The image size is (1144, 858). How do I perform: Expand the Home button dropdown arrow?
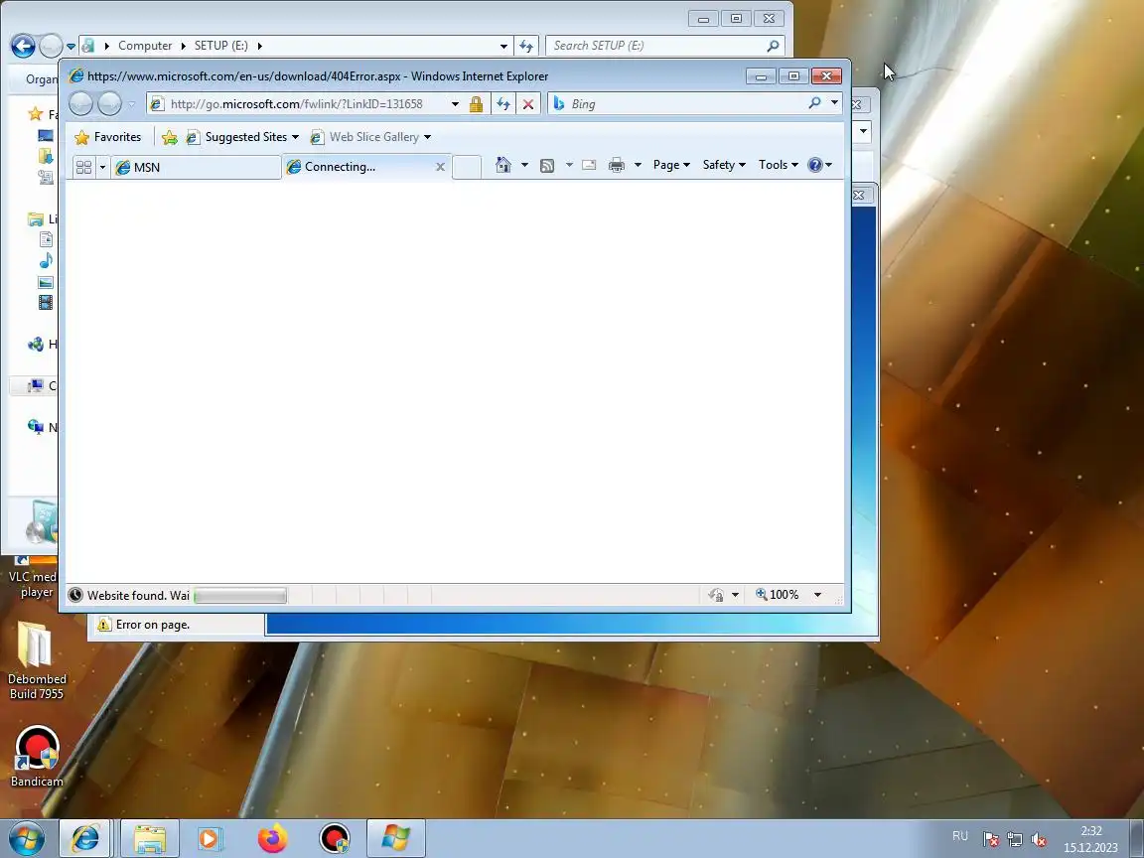click(524, 165)
